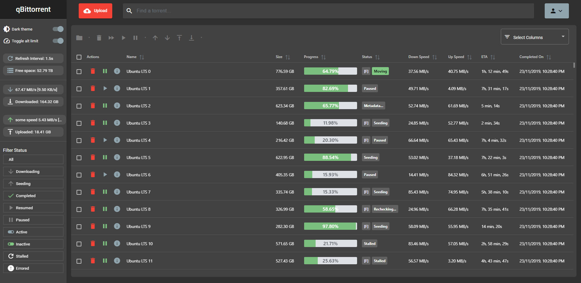This screenshot has width=581, height=283.
Task: Click the Refresh Interval button
Action: [33, 58]
